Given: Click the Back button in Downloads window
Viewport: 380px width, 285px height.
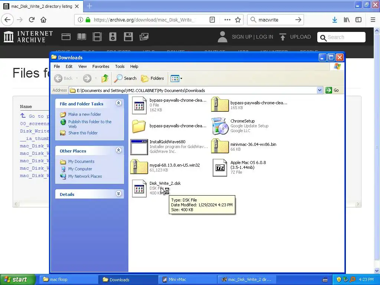Looking at the screenshot, I should (63, 78).
